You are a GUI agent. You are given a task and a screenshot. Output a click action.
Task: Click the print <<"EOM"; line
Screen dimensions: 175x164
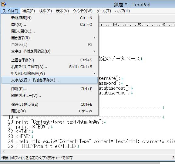pos(34,127)
